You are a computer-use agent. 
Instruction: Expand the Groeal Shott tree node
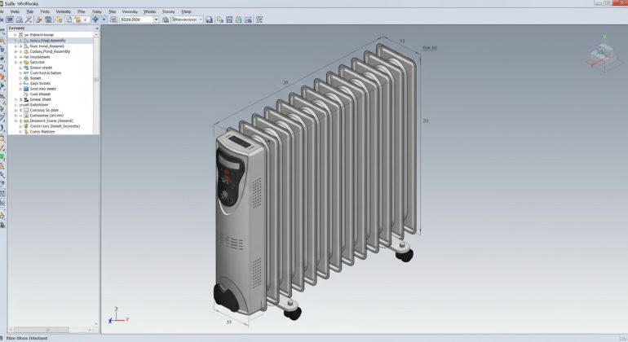(x=15, y=99)
